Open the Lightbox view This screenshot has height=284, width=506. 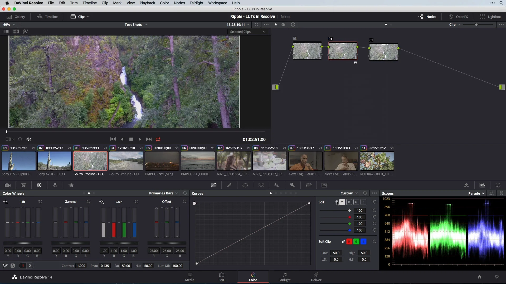pos(490,17)
